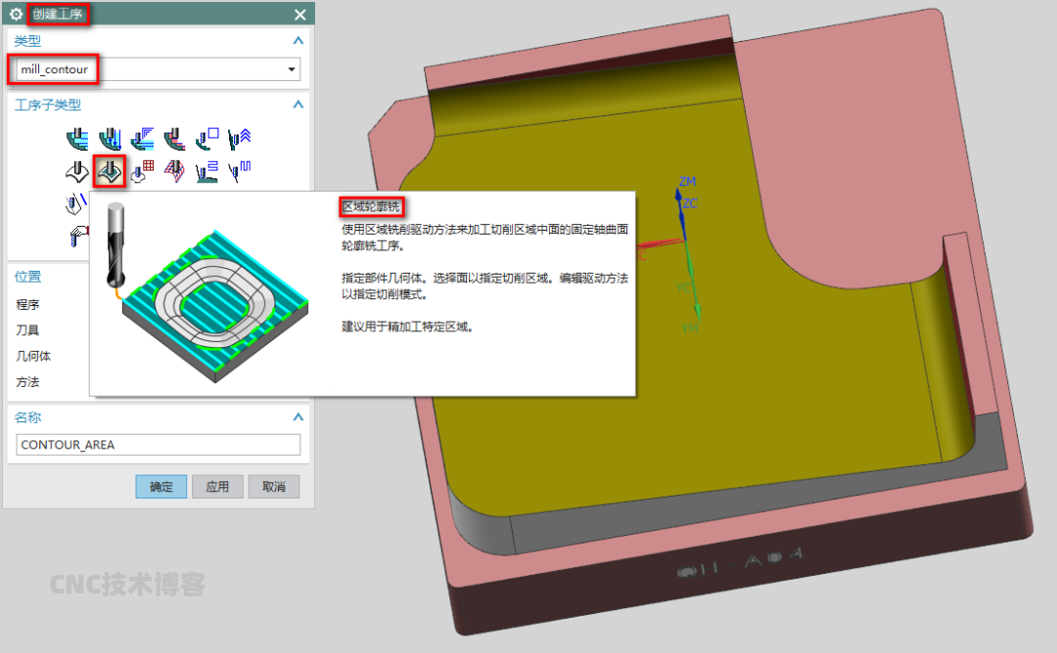This screenshot has width=1057, height=653.
Task: Collapse the 类型 section
Action: (x=299, y=41)
